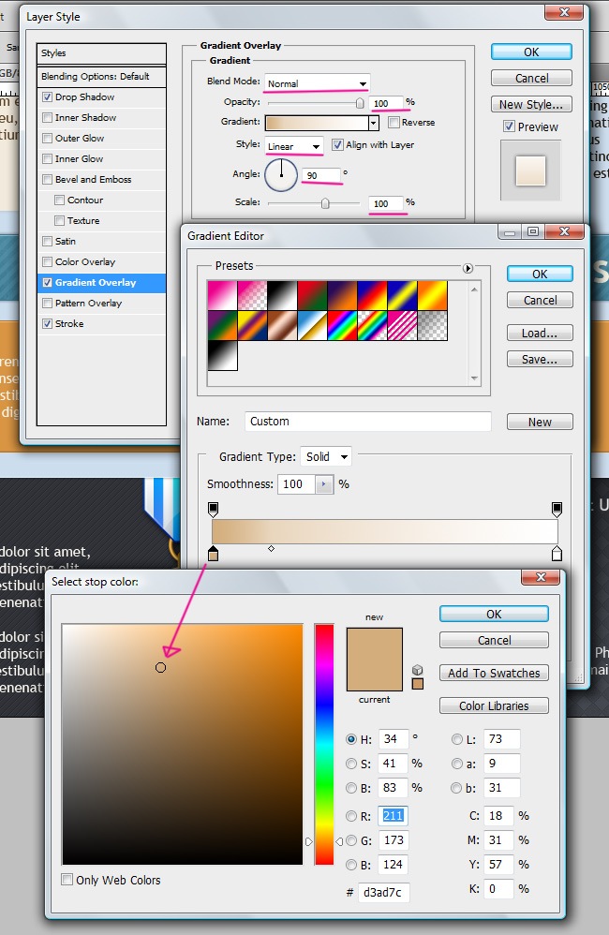Select the left opacity stop above gradient bar
This screenshot has width=609, height=935.
[213, 509]
